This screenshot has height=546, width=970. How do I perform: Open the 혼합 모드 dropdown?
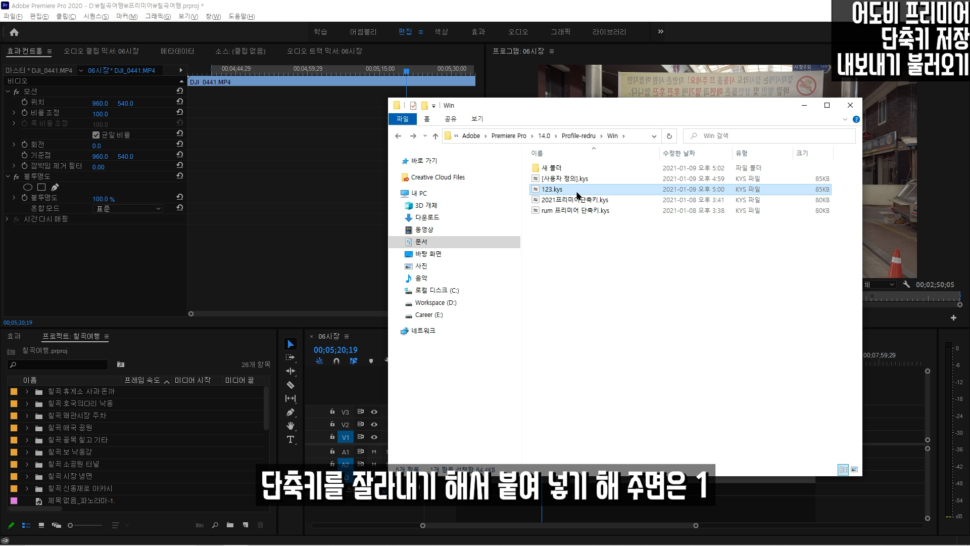128,208
